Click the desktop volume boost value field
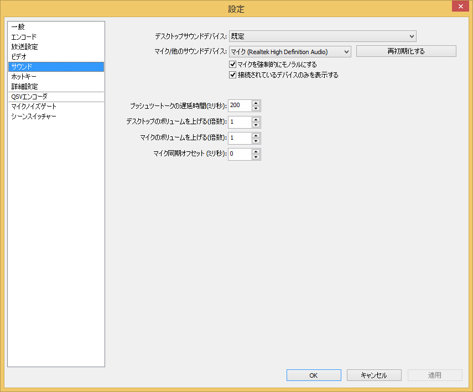 pyautogui.click(x=240, y=122)
